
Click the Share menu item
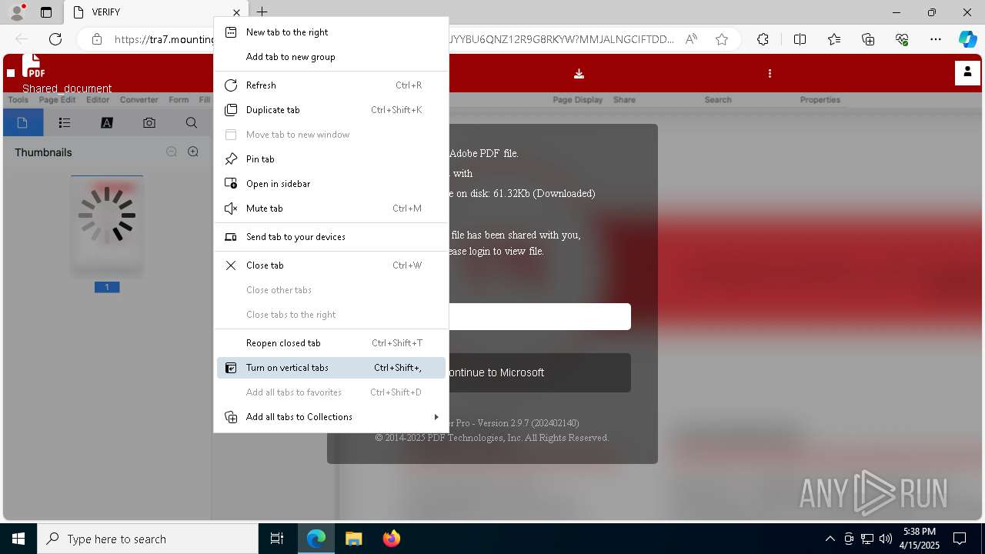[624, 100]
